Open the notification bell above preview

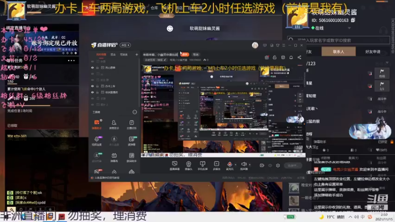tap(291, 57)
